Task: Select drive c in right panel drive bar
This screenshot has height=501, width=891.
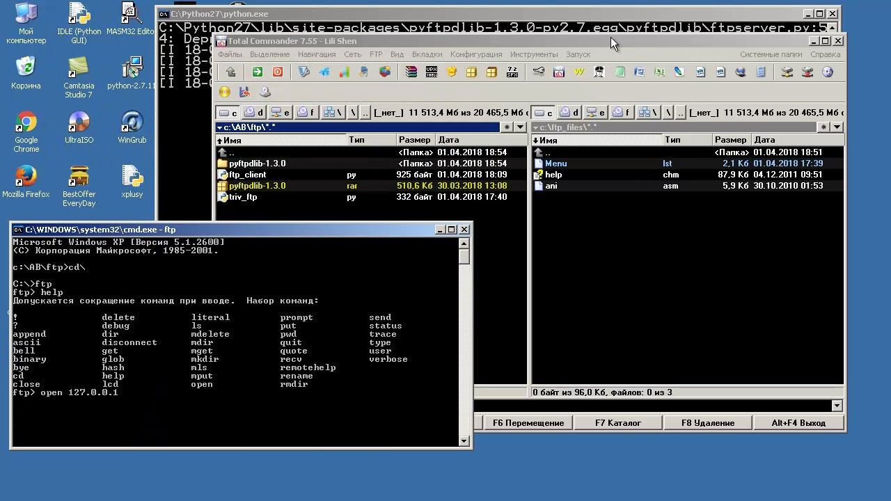Action: pyautogui.click(x=544, y=112)
